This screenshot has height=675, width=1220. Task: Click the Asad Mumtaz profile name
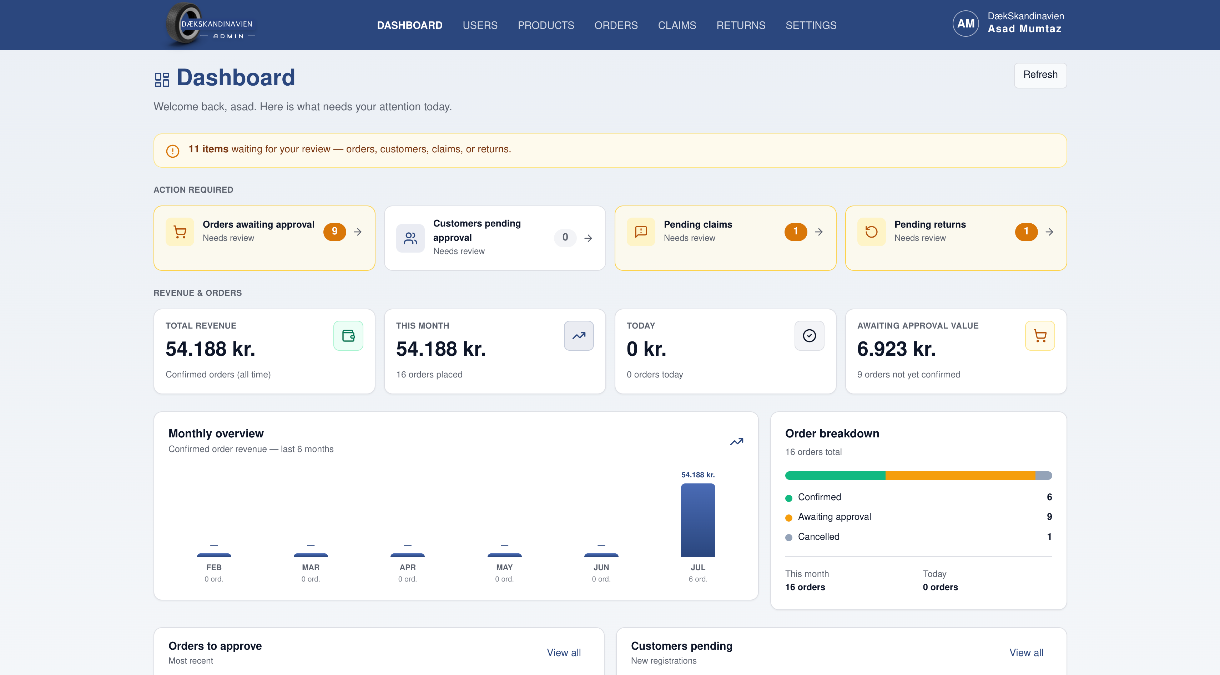point(1024,29)
